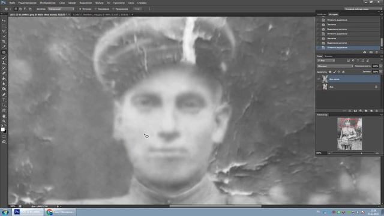Toggle lock transparent pixels
The height and width of the screenshot is (216, 384).
coord(330,72)
